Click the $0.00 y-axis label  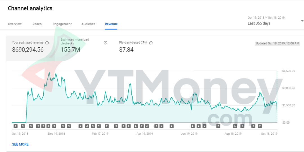(x=286, y=122)
